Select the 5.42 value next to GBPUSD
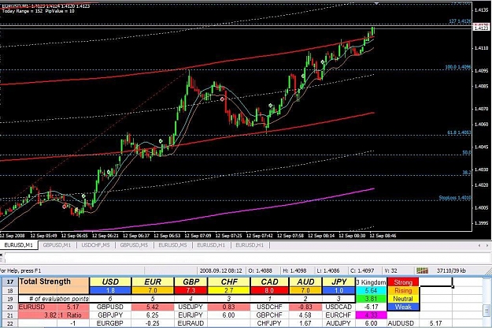The height and width of the screenshot is (328, 492). 153,307
